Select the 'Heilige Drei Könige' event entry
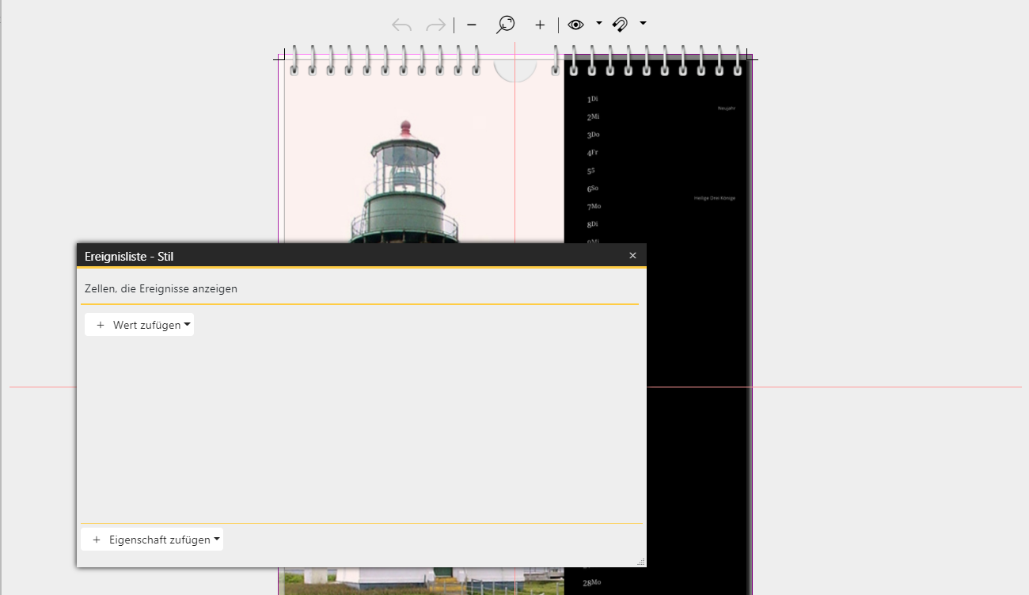This screenshot has width=1029, height=595. point(714,198)
